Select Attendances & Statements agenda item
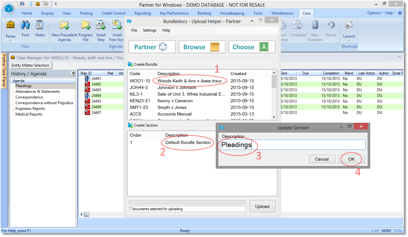Screen dimensions: 408x237 click(x=38, y=92)
